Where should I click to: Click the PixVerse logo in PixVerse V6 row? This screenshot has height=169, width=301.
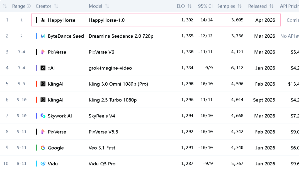tap(43, 52)
